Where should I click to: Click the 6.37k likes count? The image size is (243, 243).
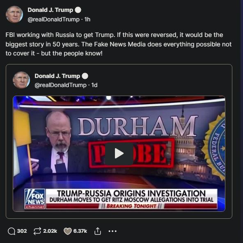80,231
